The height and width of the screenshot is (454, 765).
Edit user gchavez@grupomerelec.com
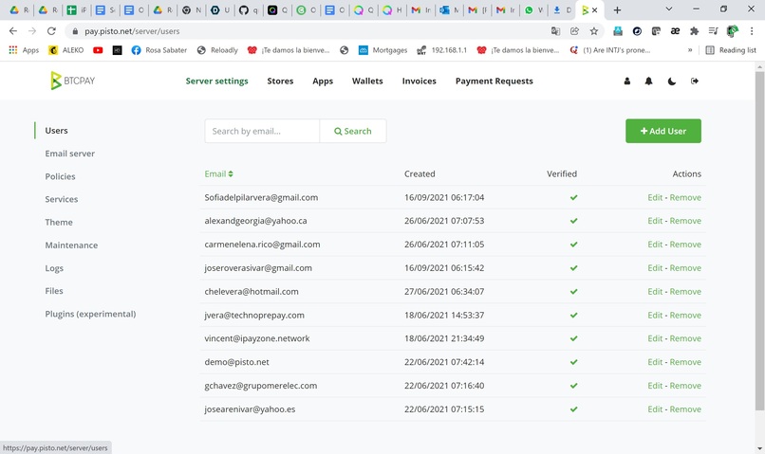[x=655, y=386]
